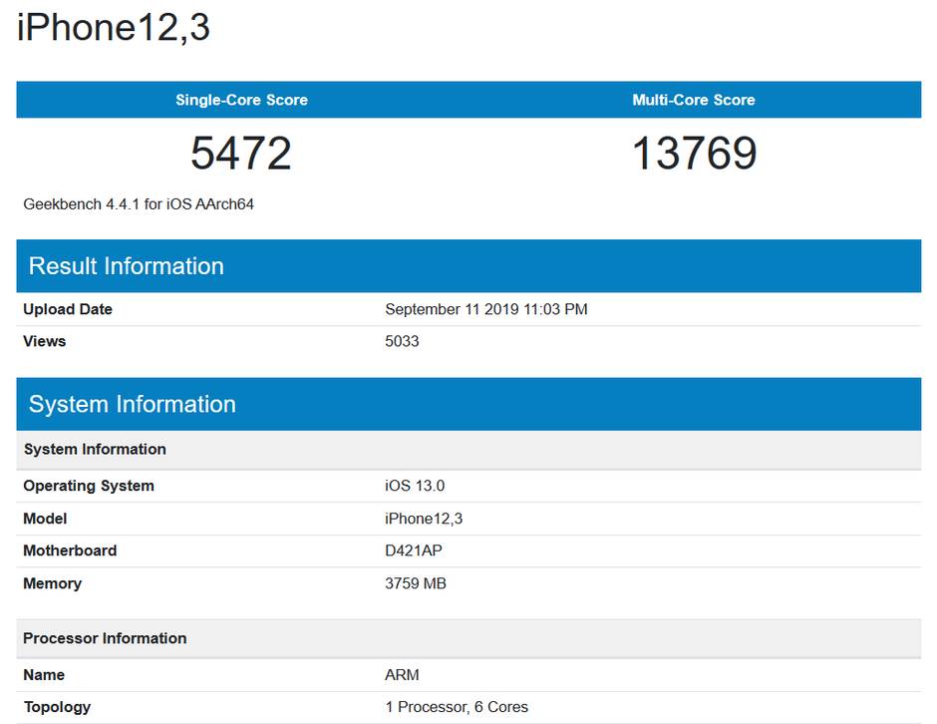The height and width of the screenshot is (724, 937).
Task: Select the System Information sub-row label
Action: (95, 450)
